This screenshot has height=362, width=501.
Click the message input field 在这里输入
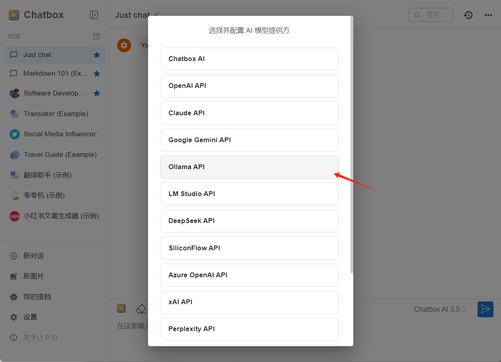coord(133,326)
